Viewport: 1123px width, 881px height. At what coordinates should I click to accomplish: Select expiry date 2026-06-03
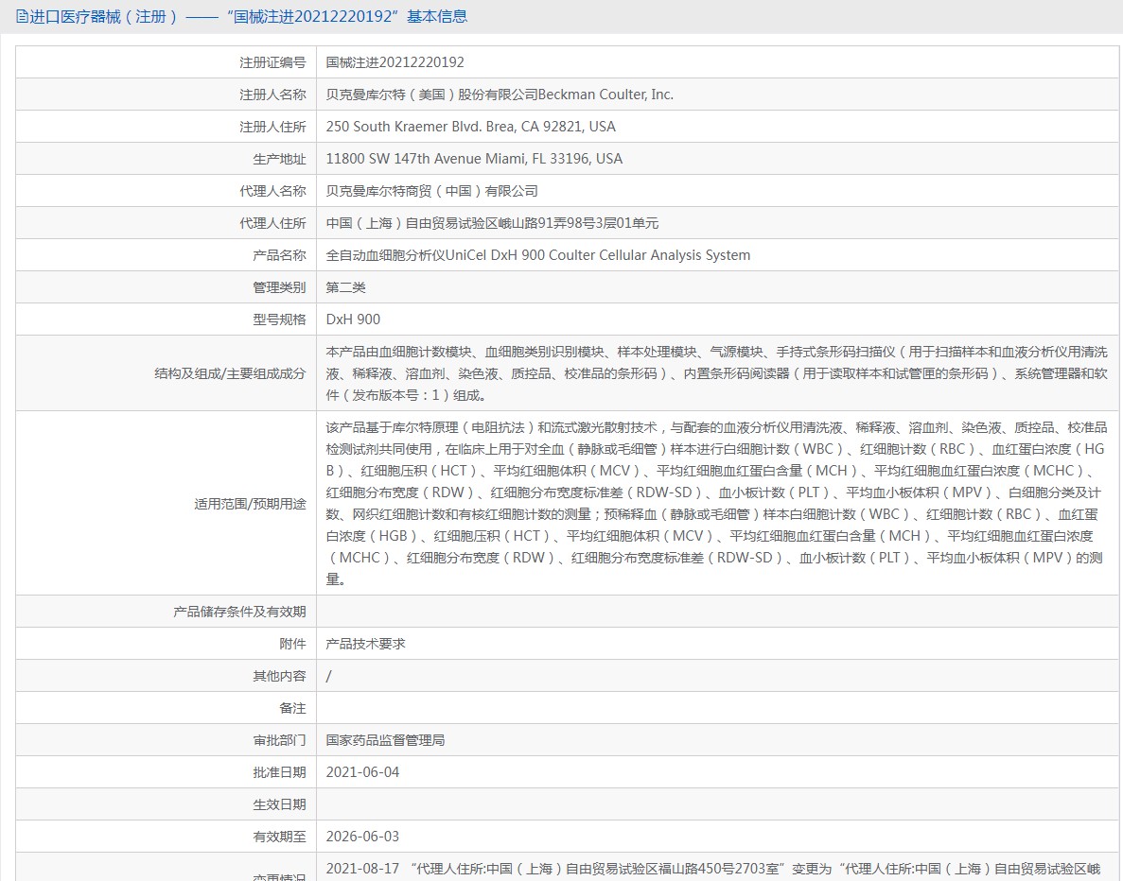tap(362, 838)
